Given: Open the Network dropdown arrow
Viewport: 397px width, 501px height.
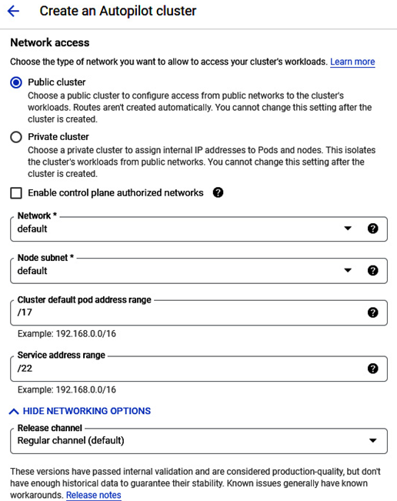Looking at the screenshot, I should pyautogui.click(x=348, y=229).
